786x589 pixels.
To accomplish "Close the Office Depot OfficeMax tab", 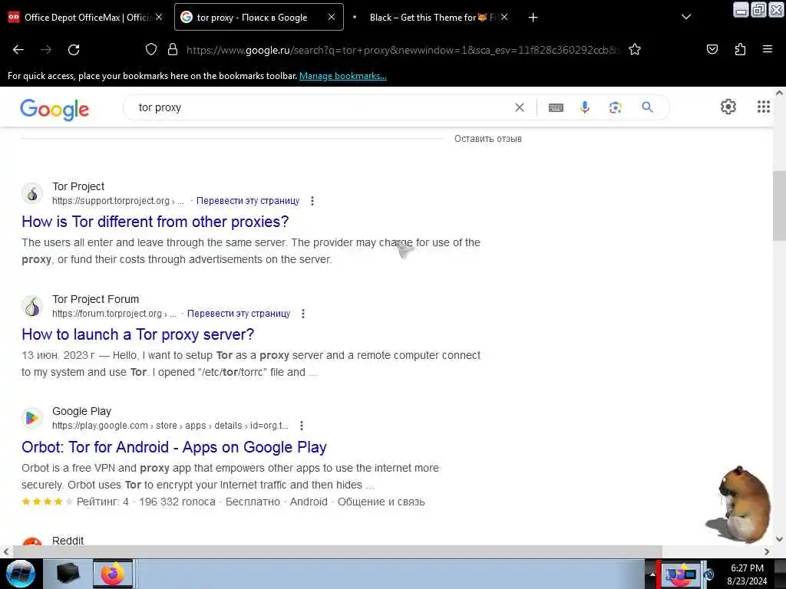I will 159,17.
